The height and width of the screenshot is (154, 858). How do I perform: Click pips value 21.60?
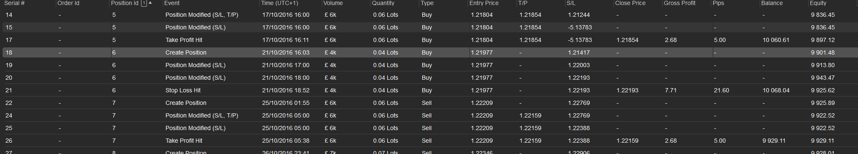[722, 90]
